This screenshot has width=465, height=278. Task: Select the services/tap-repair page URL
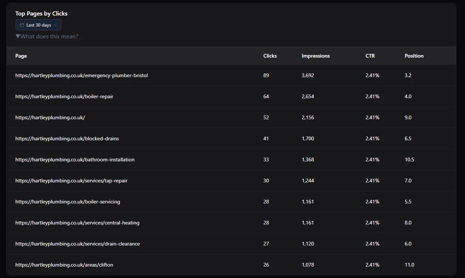pyautogui.click(x=71, y=181)
